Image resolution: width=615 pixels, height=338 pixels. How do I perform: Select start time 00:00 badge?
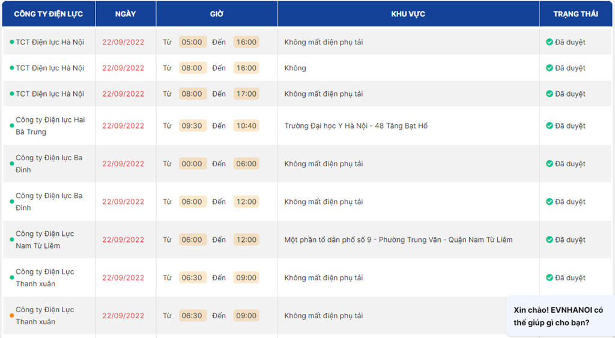click(x=192, y=163)
